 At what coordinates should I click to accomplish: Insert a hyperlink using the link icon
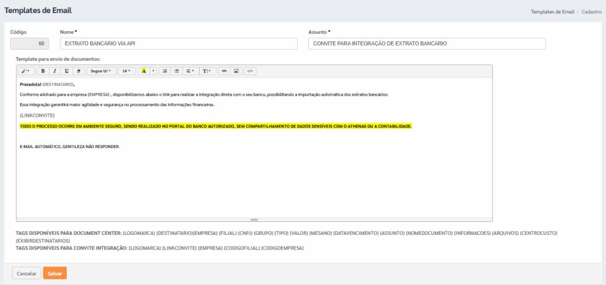tap(224, 71)
